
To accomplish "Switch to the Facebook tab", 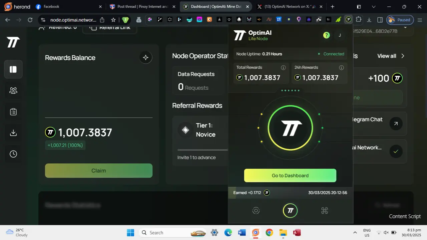I will [69, 6].
